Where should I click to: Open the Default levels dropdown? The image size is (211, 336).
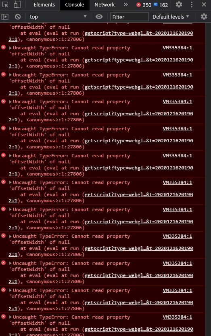click(171, 17)
